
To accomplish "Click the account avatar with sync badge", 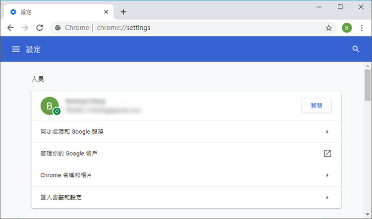I will coord(50,106).
